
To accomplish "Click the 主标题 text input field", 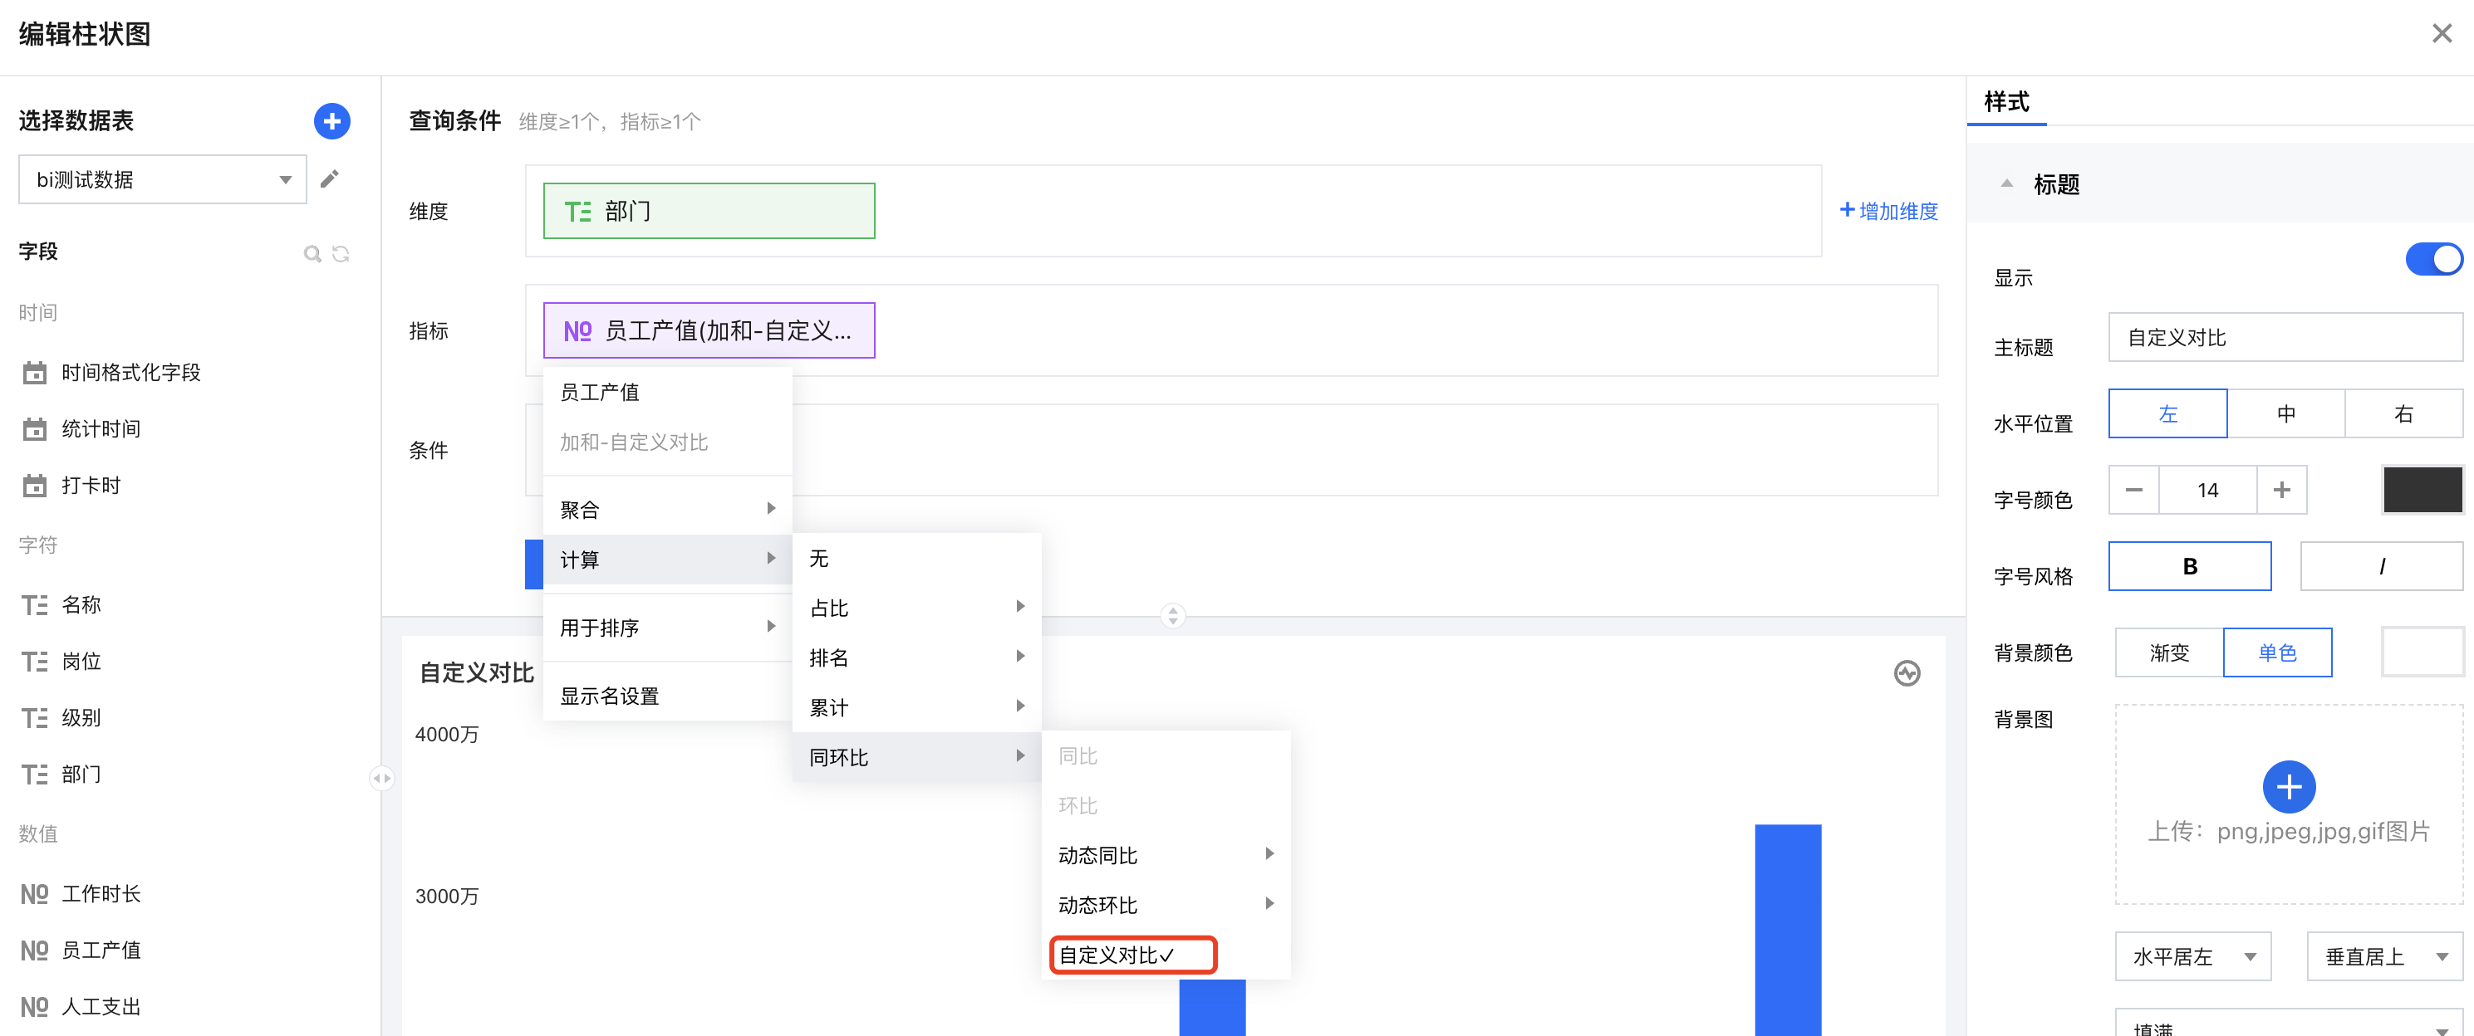I will click(2284, 338).
